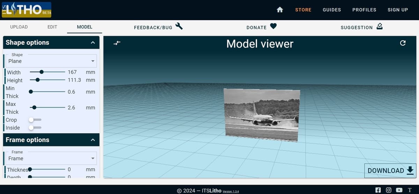Click the Height slider handle
This screenshot has height=194, width=419.
[x=37, y=80]
